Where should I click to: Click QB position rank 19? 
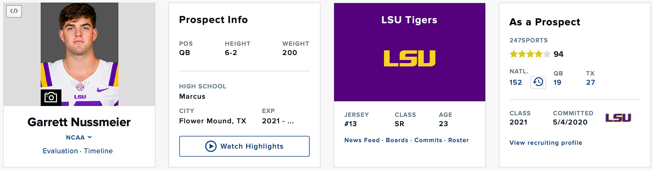tap(557, 82)
